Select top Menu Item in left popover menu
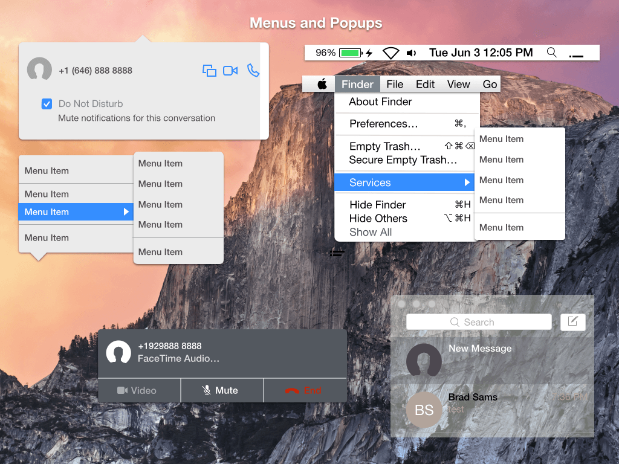This screenshot has height=464, width=619. tap(76, 171)
